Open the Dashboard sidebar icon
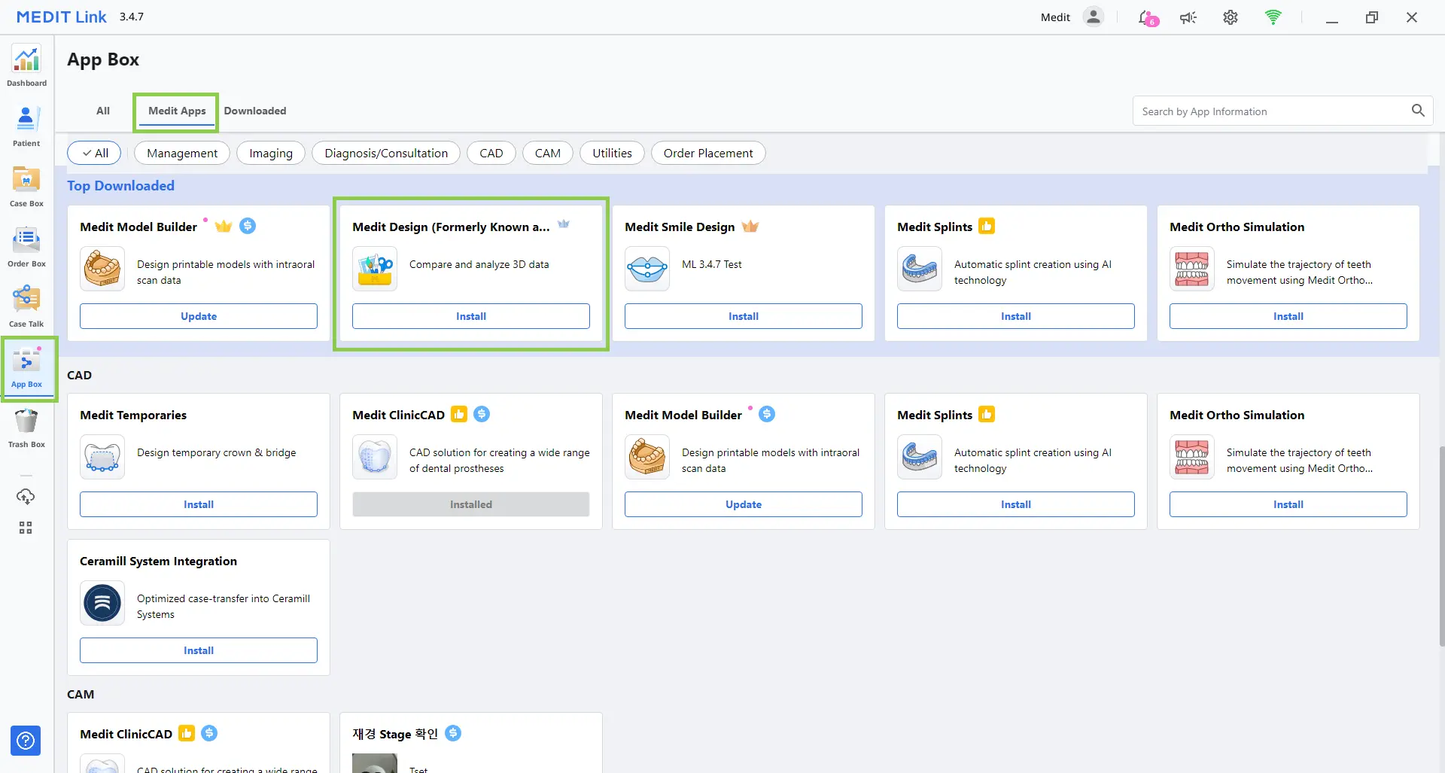 26,66
